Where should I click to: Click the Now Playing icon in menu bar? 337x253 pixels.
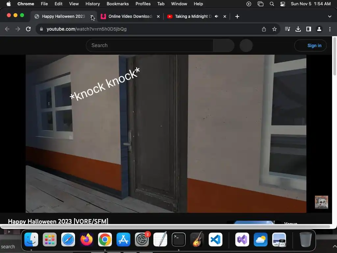[x=249, y=4]
